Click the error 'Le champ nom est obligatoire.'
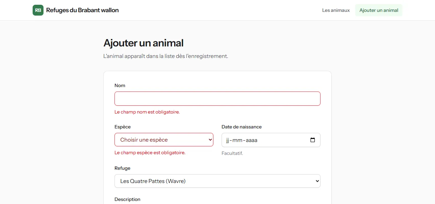Viewport: 435px width, 204px height. [x=147, y=112]
